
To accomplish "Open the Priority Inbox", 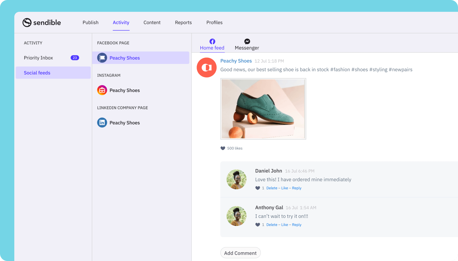I will click(38, 57).
